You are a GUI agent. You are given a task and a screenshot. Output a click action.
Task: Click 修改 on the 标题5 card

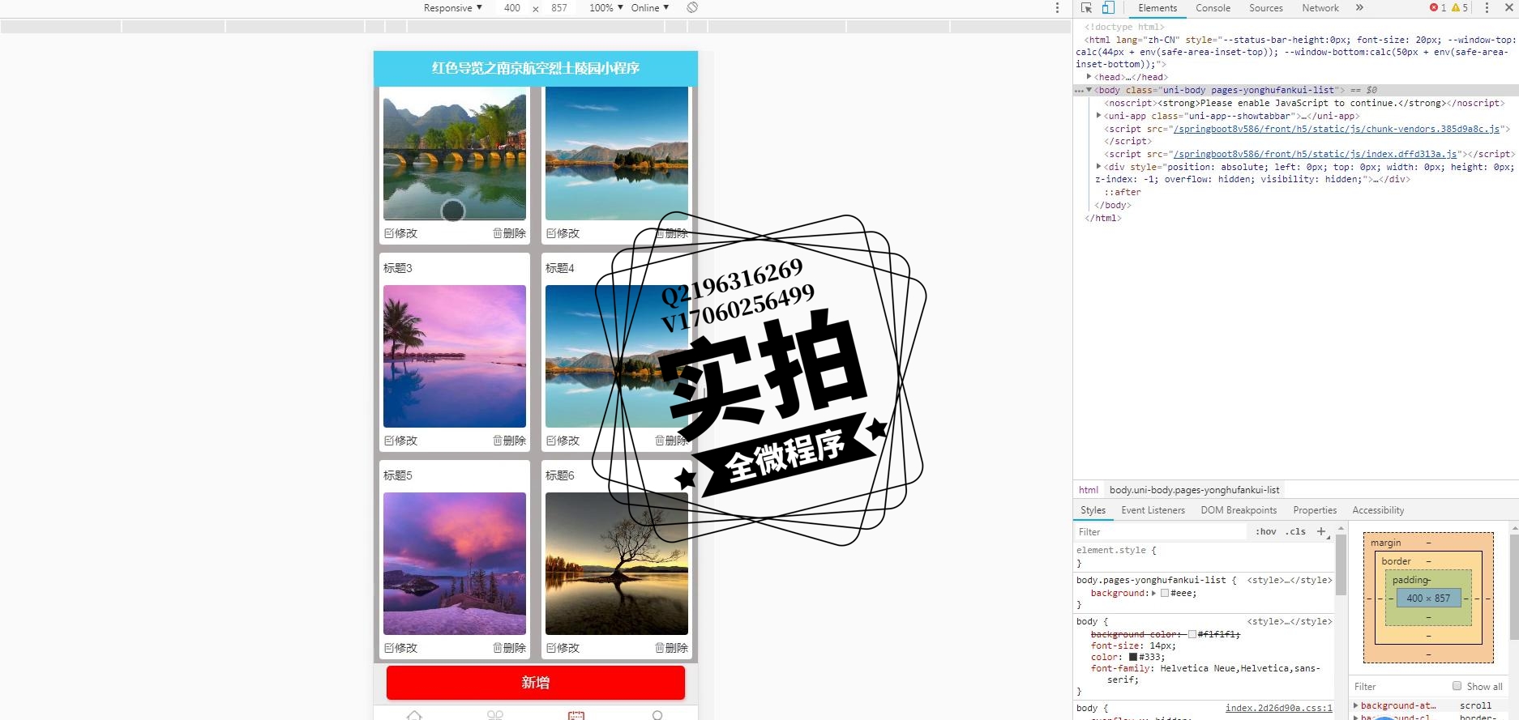pos(400,648)
